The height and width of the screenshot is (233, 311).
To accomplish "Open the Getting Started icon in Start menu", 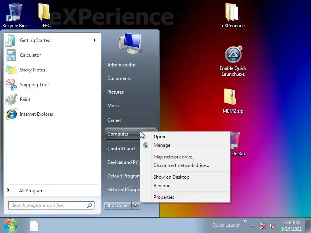I will pyautogui.click(x=10, y=40).
